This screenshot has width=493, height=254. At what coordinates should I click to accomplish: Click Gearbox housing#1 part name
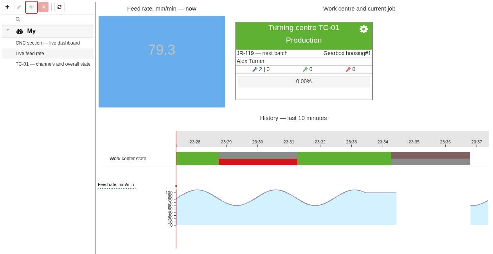click(x=347, y=53)
